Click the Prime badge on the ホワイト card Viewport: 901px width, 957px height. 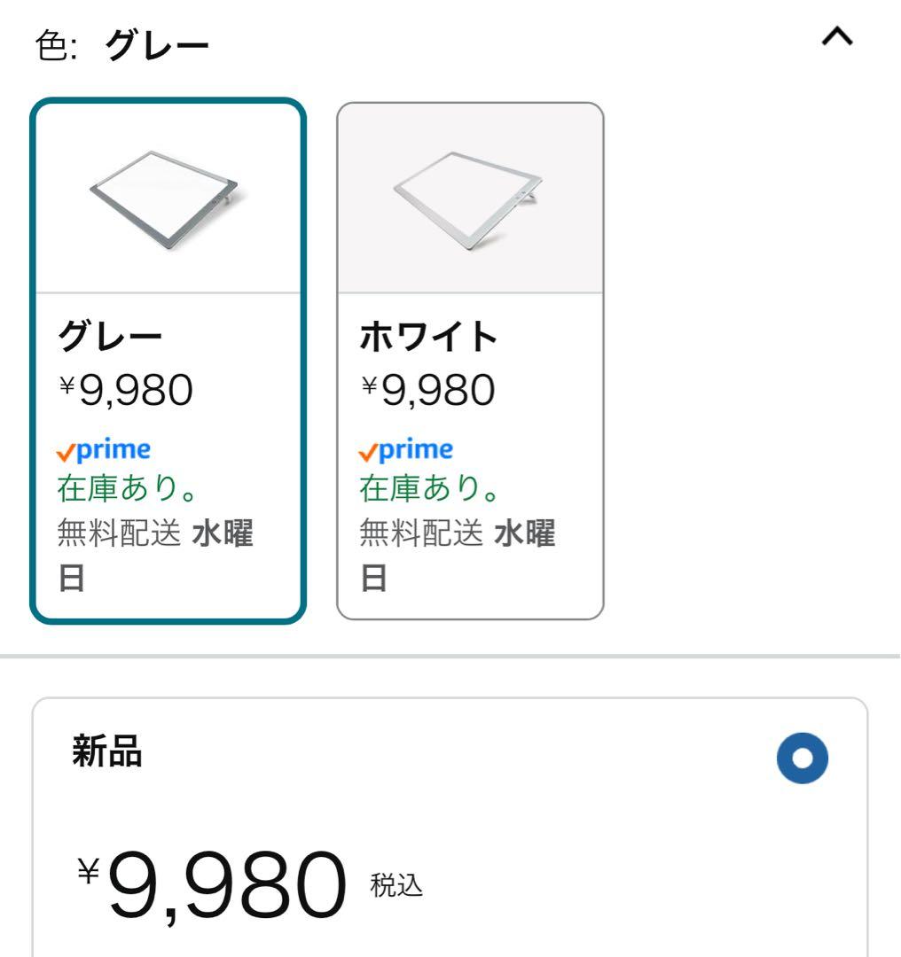(406, 450)
